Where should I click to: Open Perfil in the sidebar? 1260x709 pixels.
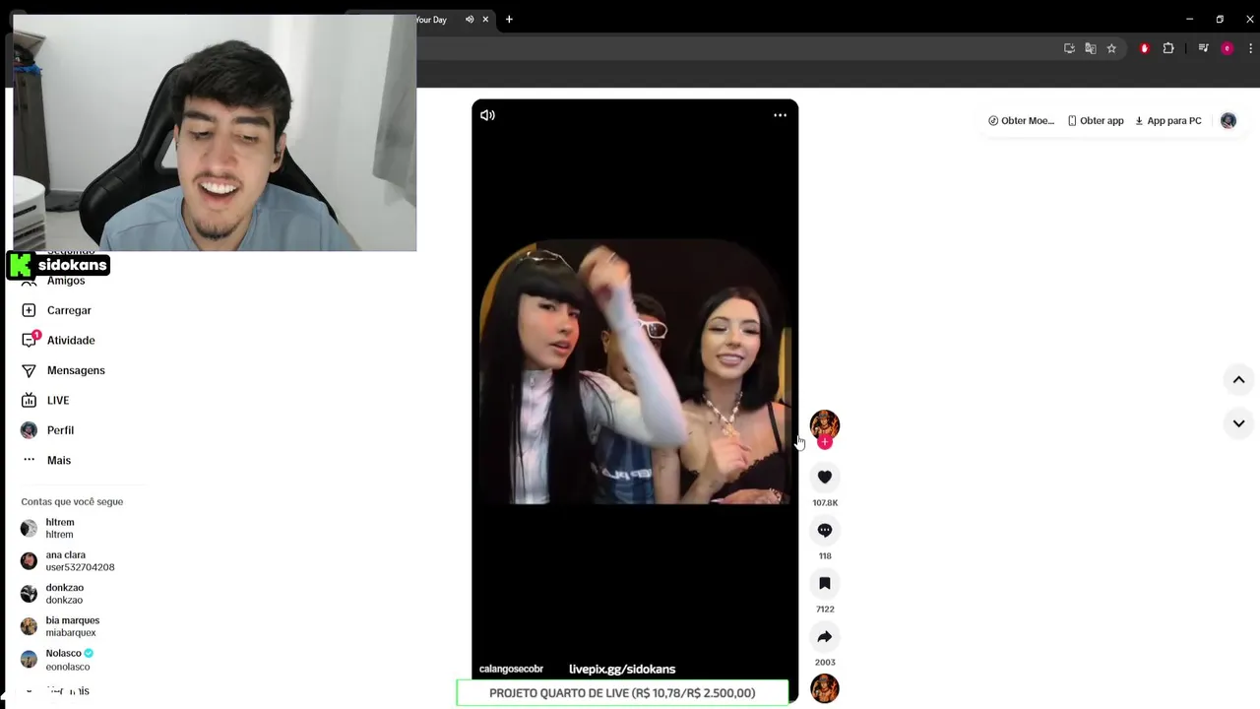coord(60,430)
